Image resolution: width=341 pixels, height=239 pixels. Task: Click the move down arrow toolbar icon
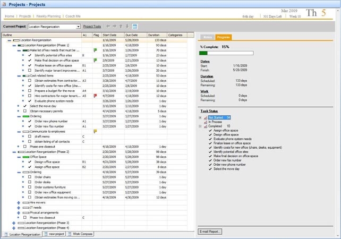[x=127, y=27]
